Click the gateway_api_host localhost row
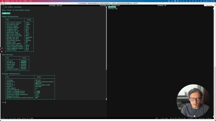The height and width of the screenshot is (121, 216). pyautogui.click(x=20, y=37)
